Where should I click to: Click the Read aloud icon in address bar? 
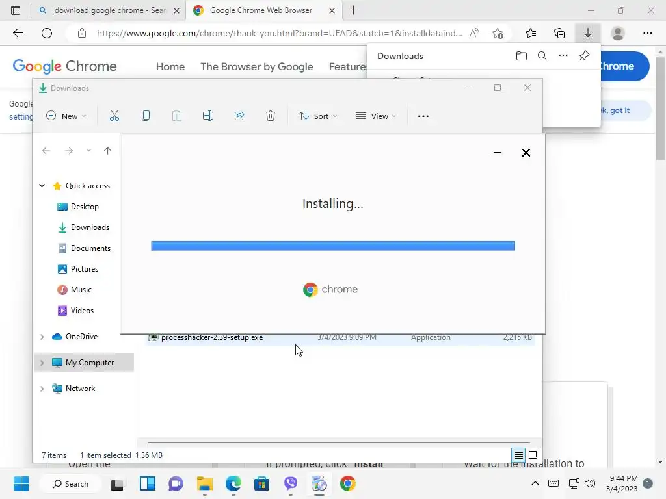474,33
